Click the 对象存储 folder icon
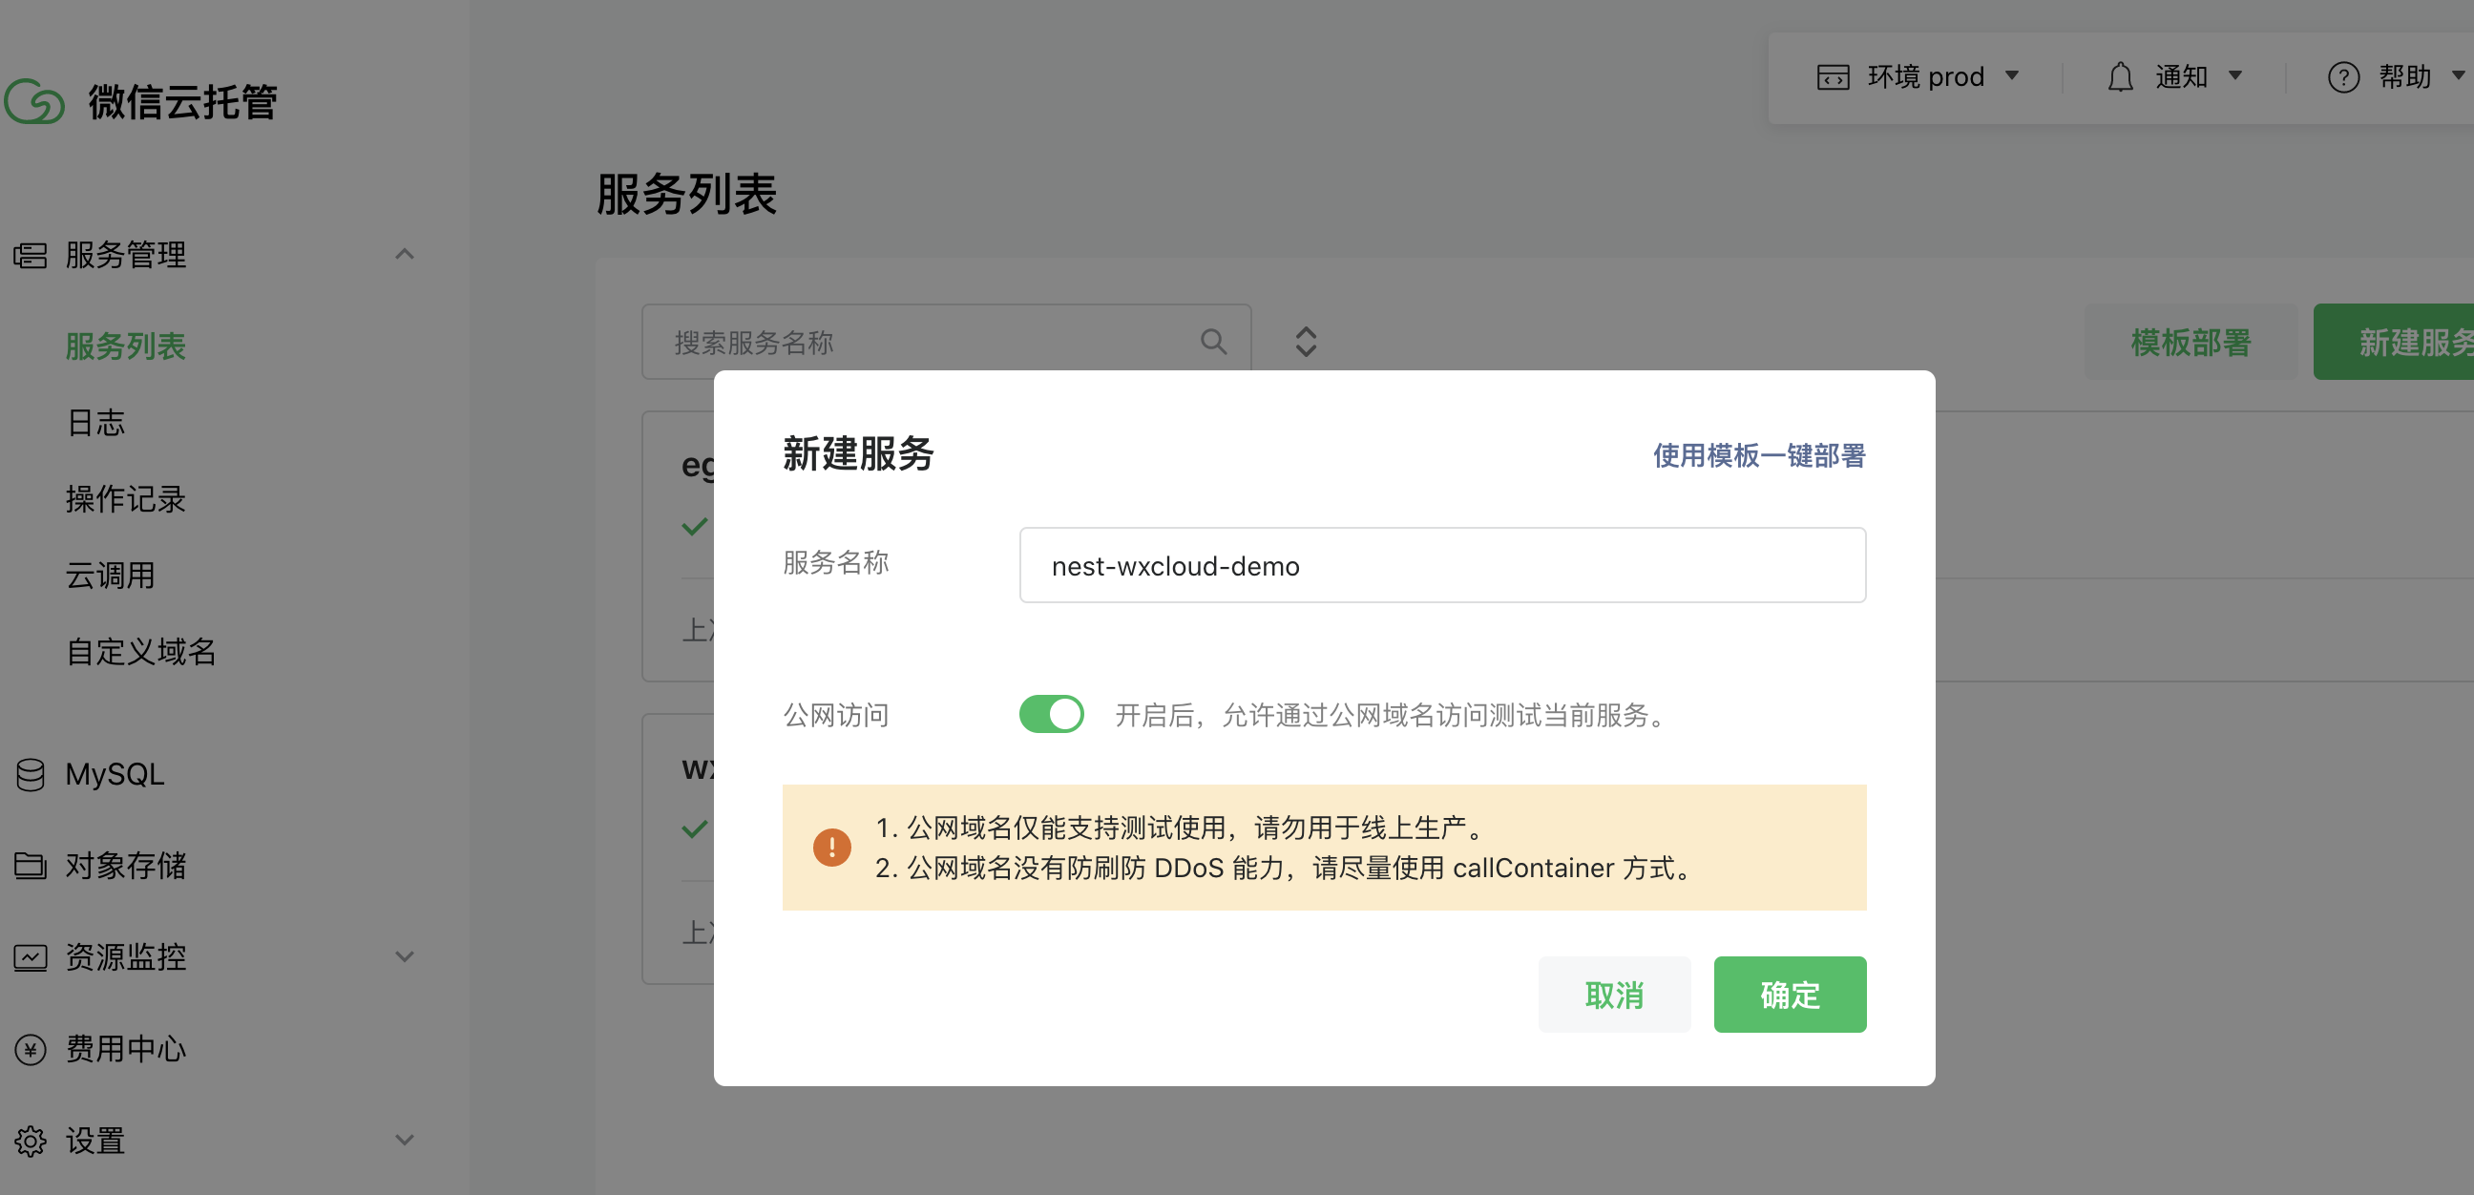2474x1195 pixels. click(x=30, y=866)
